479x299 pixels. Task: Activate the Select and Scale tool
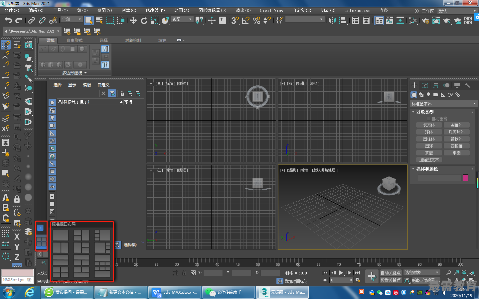pyautogui.click(x=155, y=21)
